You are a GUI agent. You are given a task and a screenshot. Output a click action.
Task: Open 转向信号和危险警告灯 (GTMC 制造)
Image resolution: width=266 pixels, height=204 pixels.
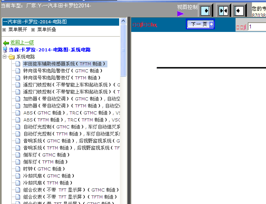pyautogui.click(x=63, y=71)
